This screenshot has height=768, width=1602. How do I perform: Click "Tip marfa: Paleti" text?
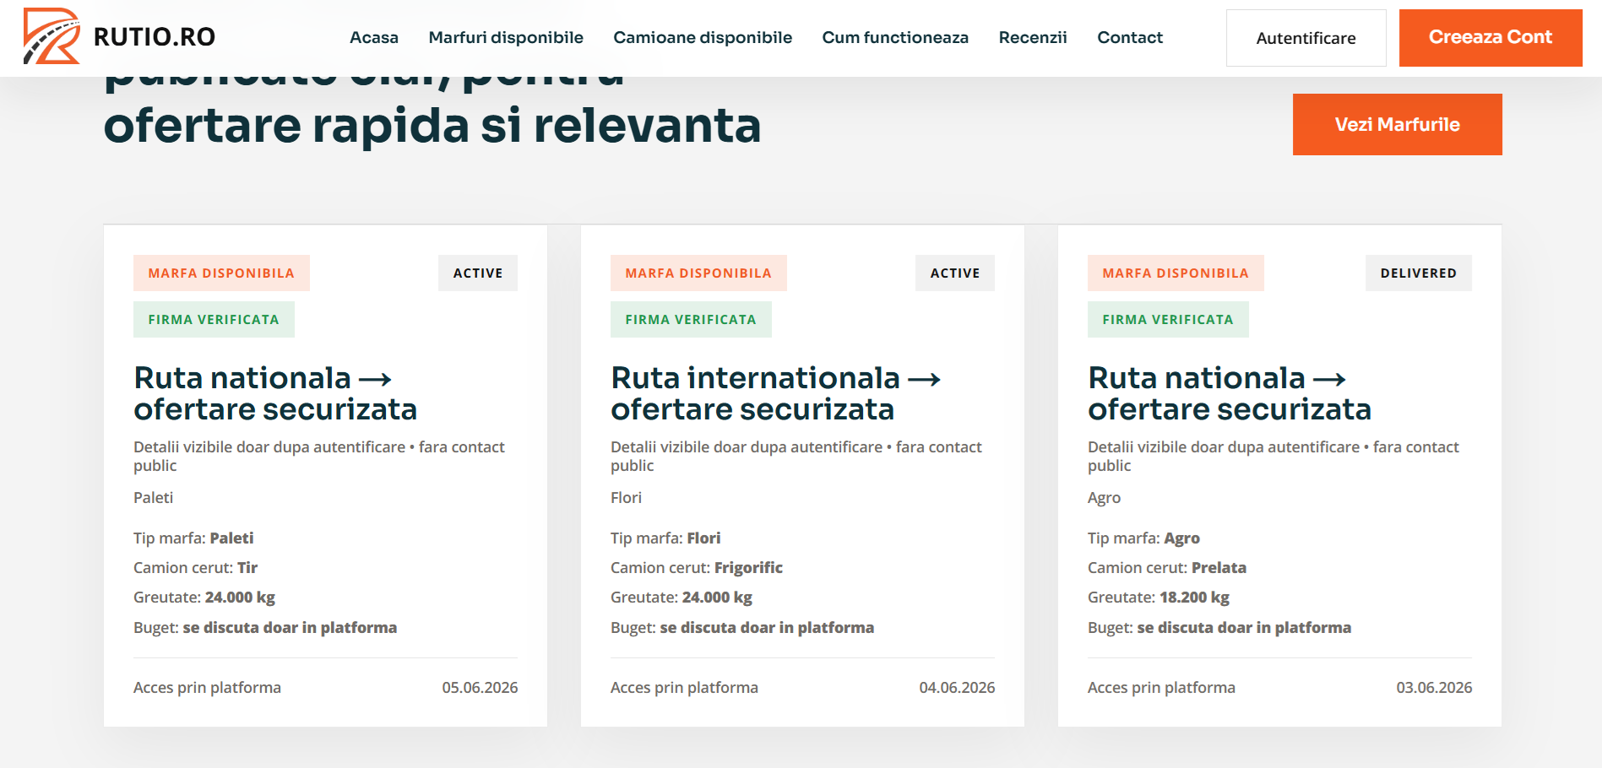pos(193,538)
